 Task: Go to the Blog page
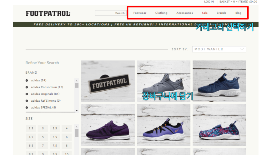tap(238, 13)
